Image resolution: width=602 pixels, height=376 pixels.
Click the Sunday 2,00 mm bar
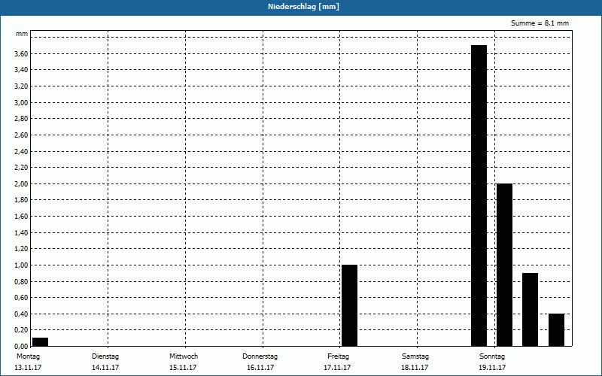coord(504,265)
